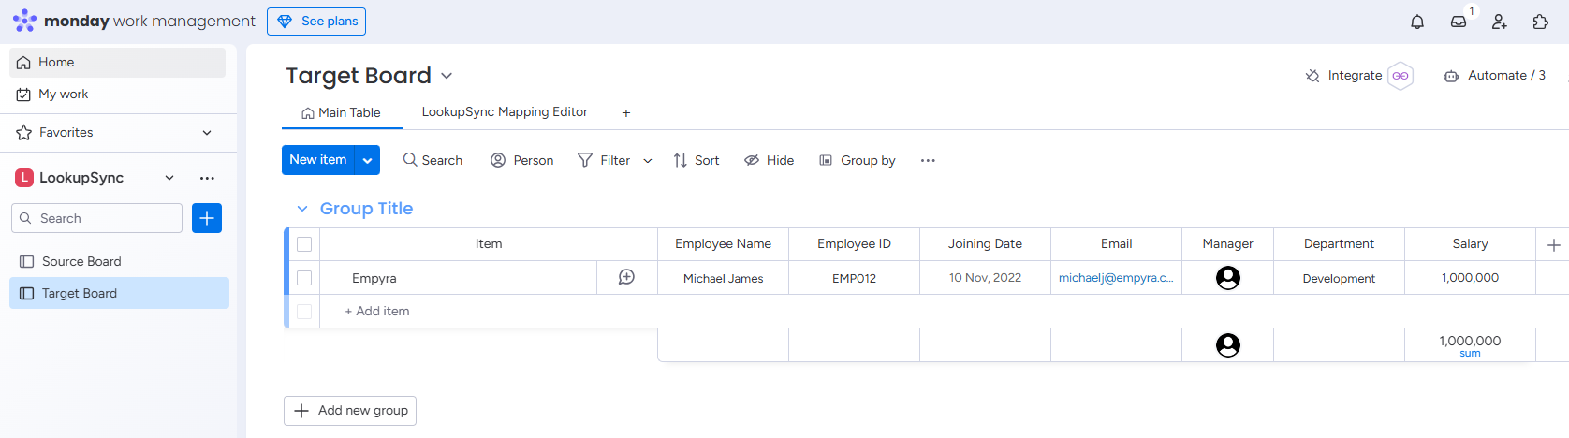Click the manager avatar in Empyra row
This screenshot has width=1569, height=438.
[x=1228, y=277]
